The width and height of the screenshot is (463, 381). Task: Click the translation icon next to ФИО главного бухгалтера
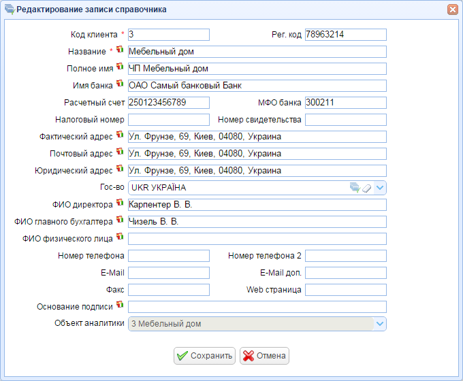(x=120, y=220)
